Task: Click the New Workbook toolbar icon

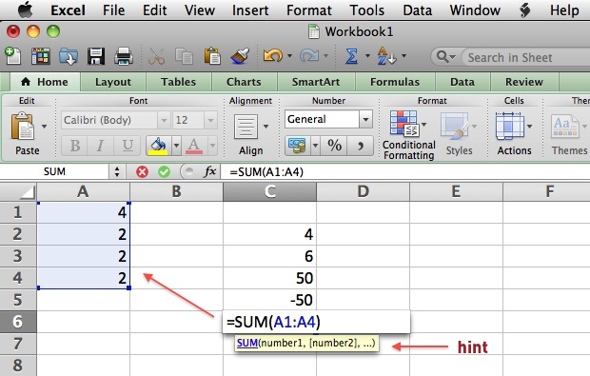Action: tap(12, 56)
